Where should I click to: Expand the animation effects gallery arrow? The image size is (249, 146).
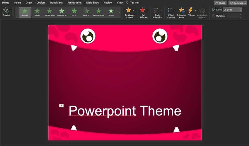[x=119, y=12]
